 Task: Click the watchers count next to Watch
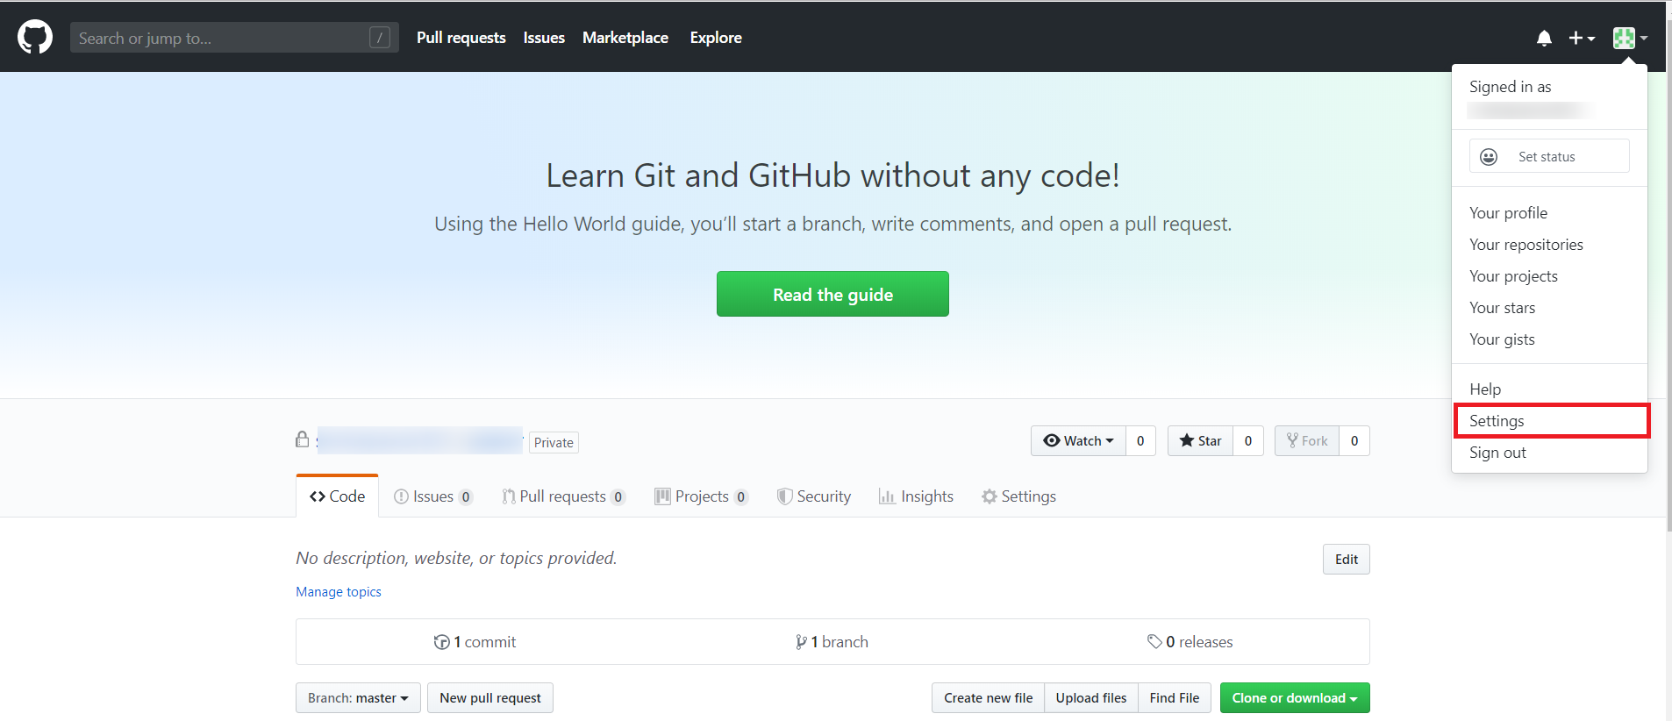pos(1140,441)
